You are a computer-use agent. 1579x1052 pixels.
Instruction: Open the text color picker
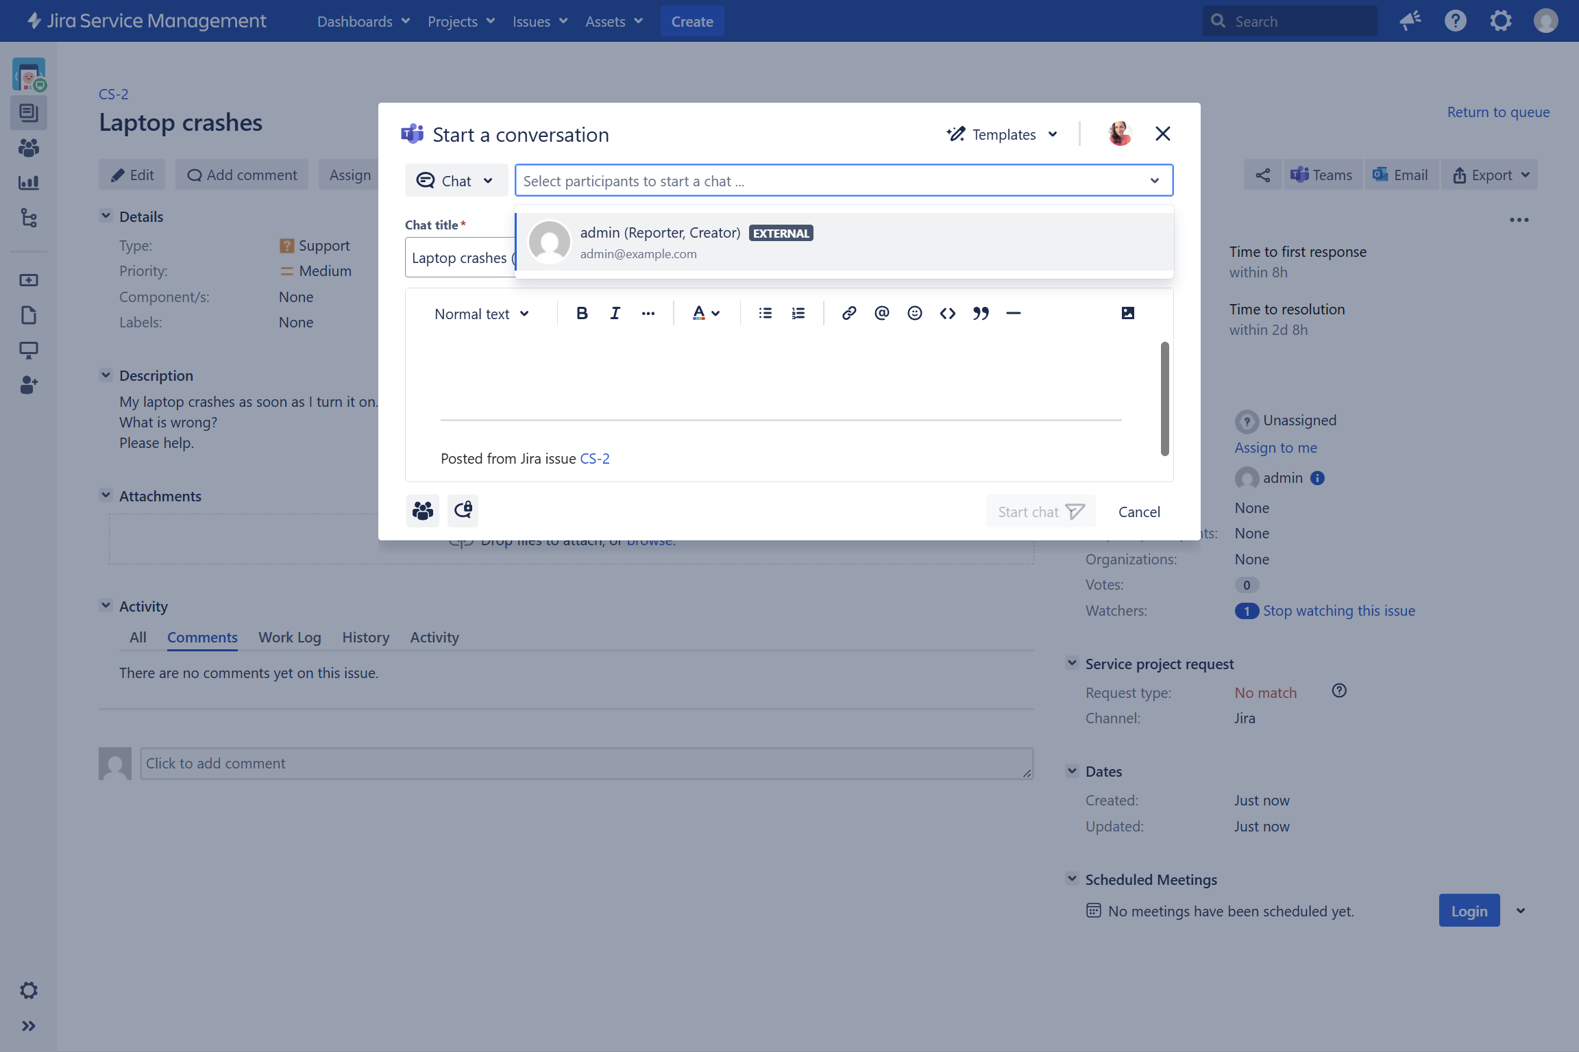point(706,313)
